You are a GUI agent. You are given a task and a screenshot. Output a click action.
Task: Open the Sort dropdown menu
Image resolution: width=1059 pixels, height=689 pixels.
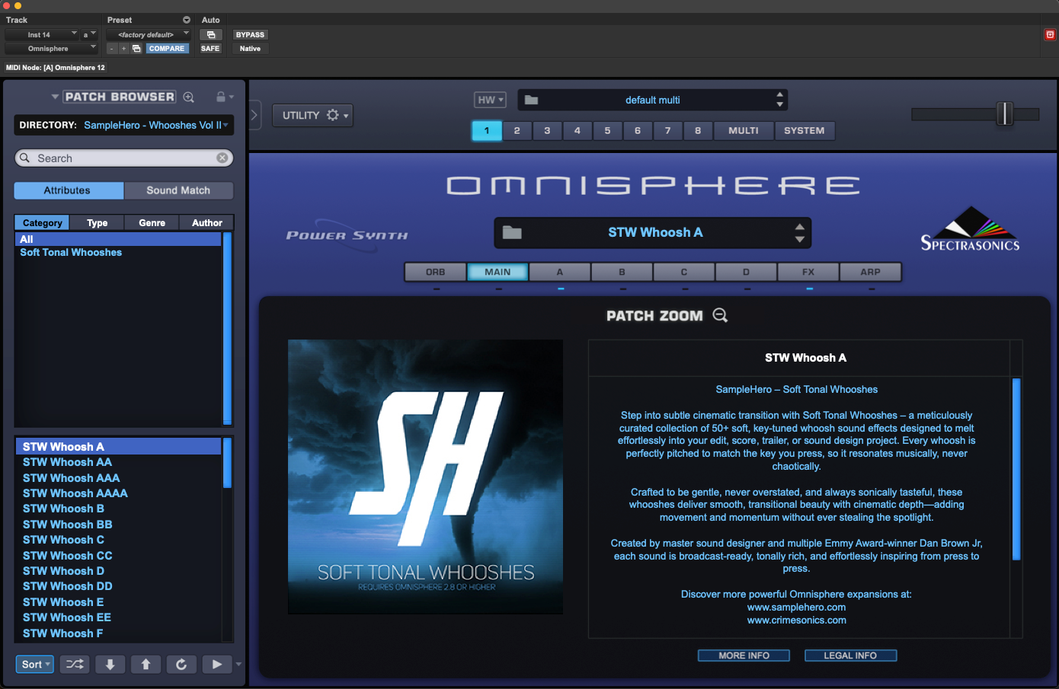click(x=35, y=664)
